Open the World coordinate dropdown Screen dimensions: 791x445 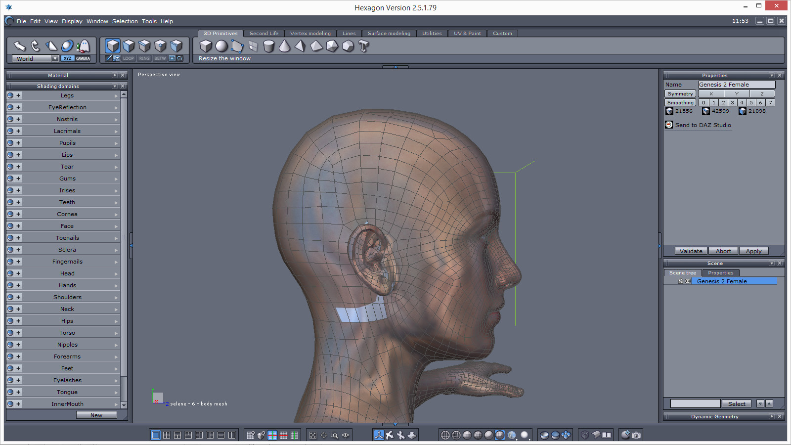pyautogui.click(x=55, y=58)
